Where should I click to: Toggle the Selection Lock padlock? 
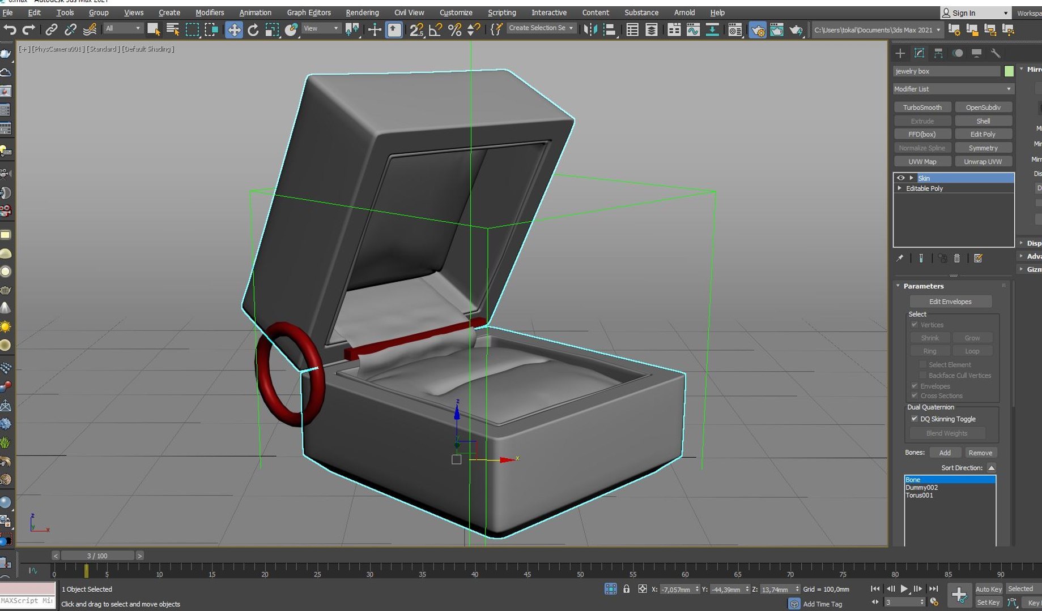coord(626,589)
